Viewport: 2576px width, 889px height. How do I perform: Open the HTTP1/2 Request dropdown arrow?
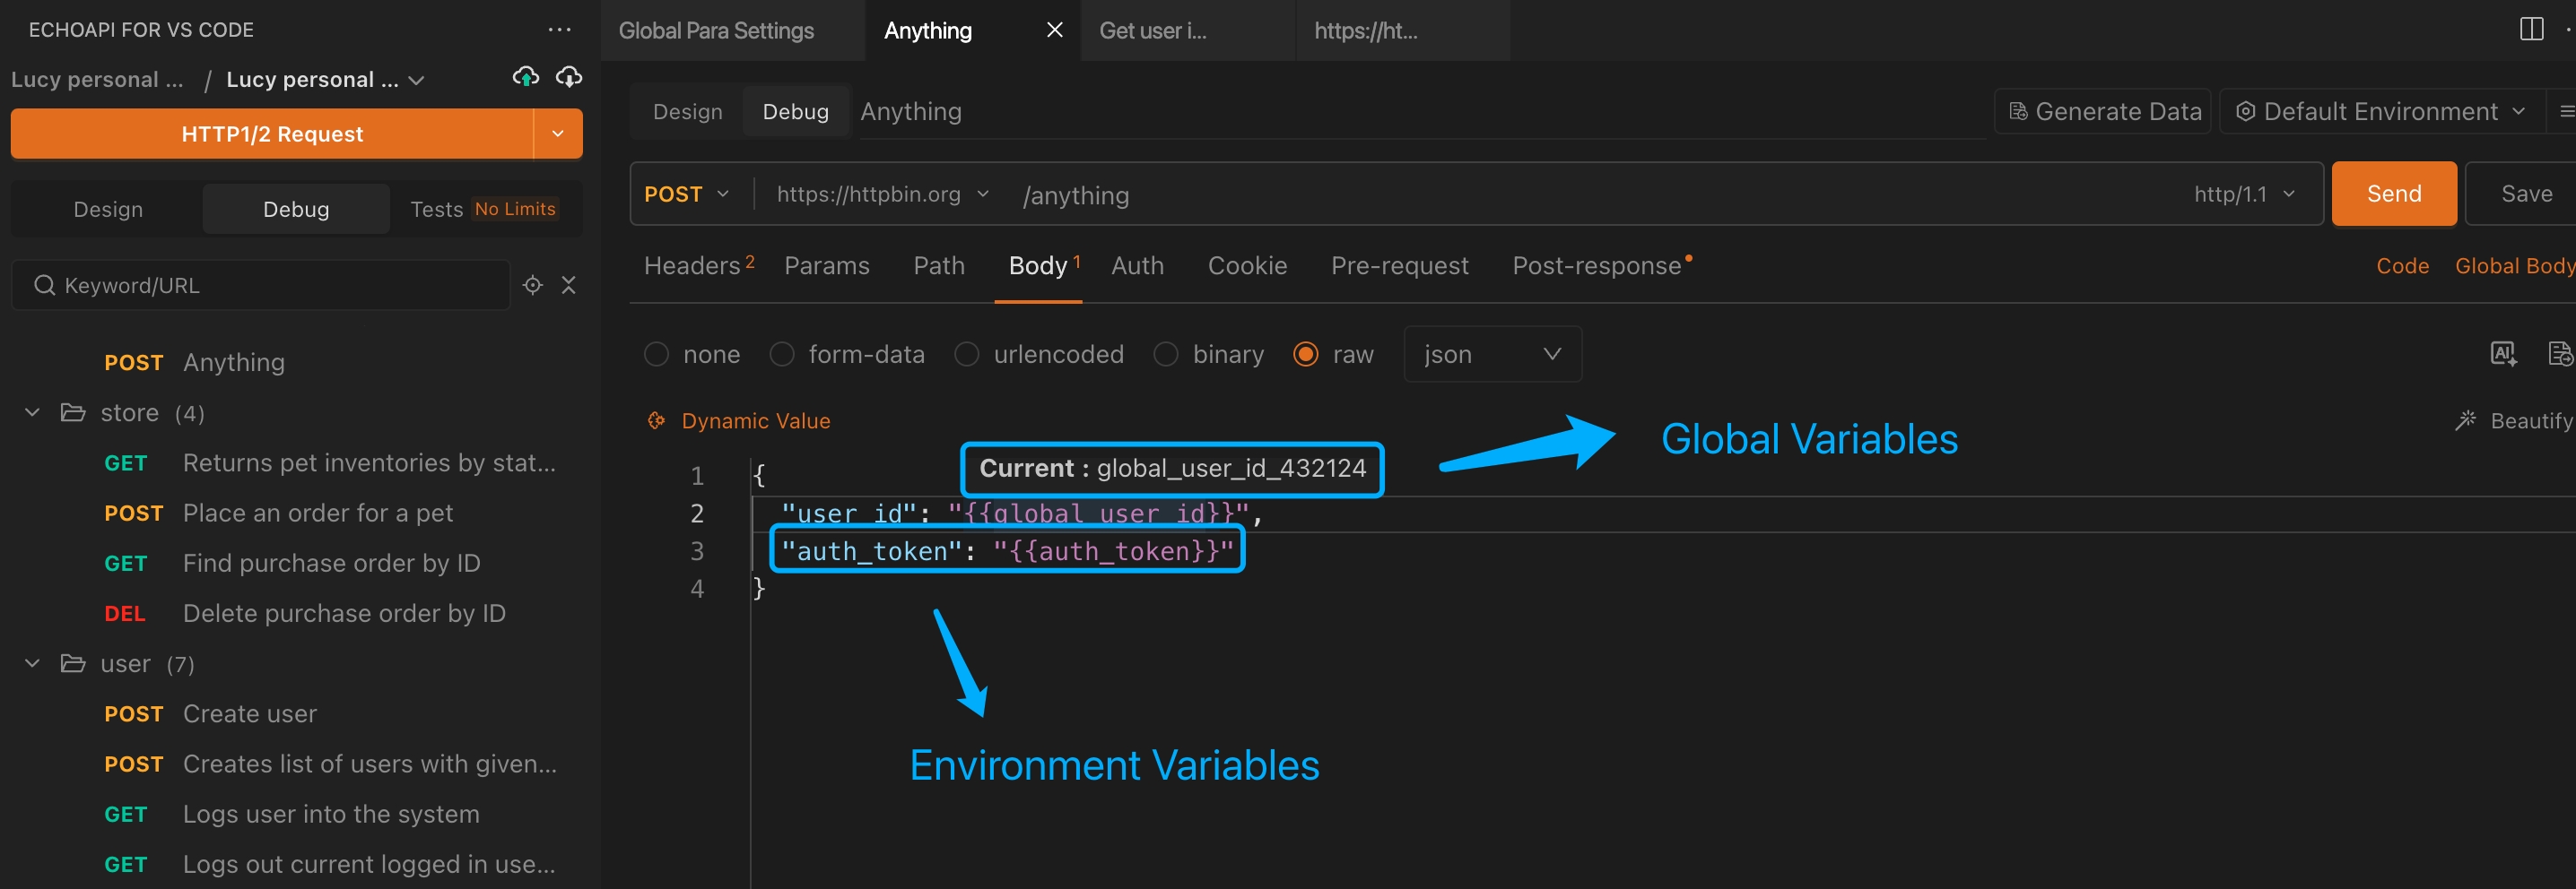[558, 134]
